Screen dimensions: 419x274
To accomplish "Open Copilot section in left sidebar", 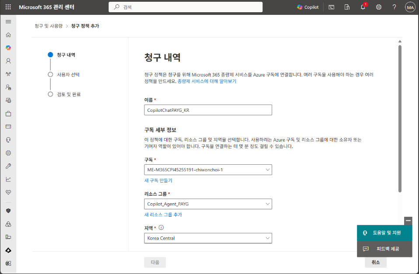I will click(8, 48).
